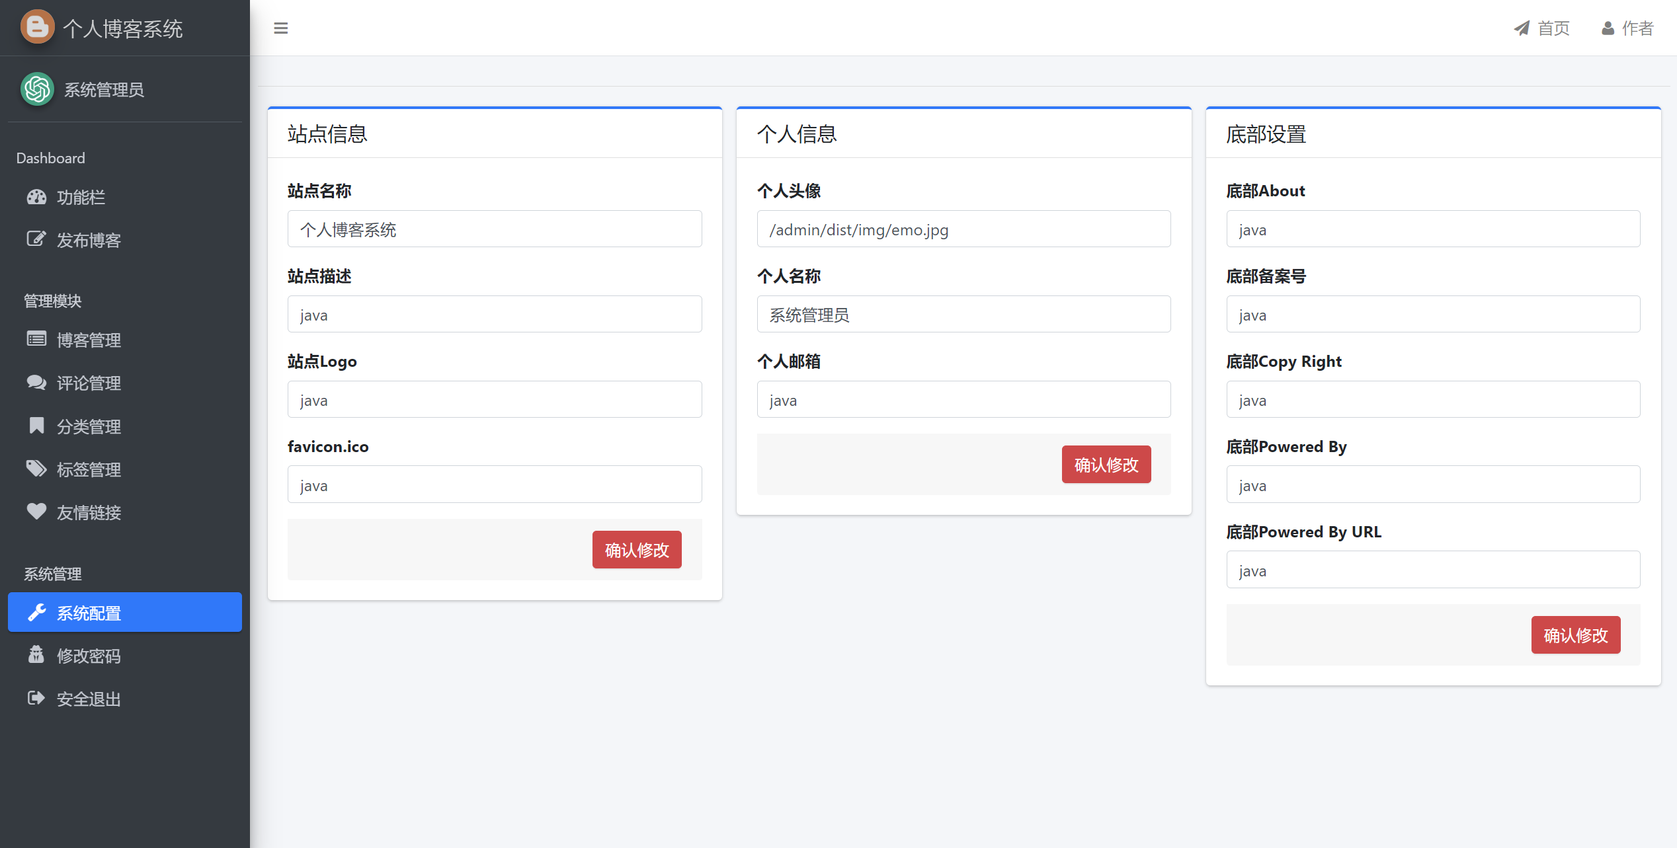Click the 管理模块 section label

[53, 301]
